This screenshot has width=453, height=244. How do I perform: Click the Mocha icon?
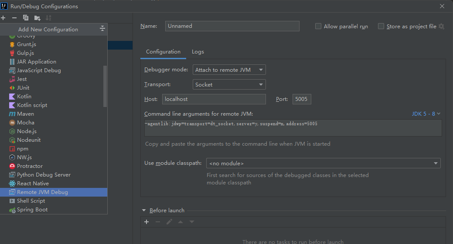pos(12,123)
